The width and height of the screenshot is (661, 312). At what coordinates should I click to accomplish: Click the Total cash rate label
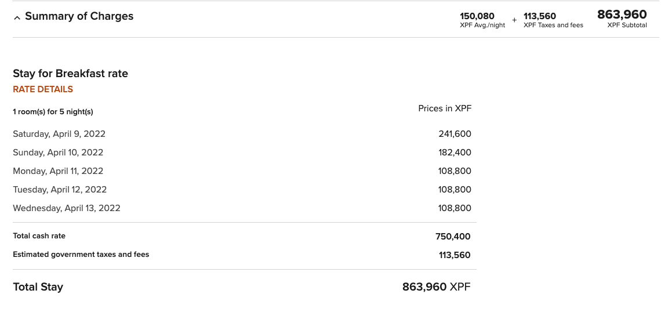point(39,236)
